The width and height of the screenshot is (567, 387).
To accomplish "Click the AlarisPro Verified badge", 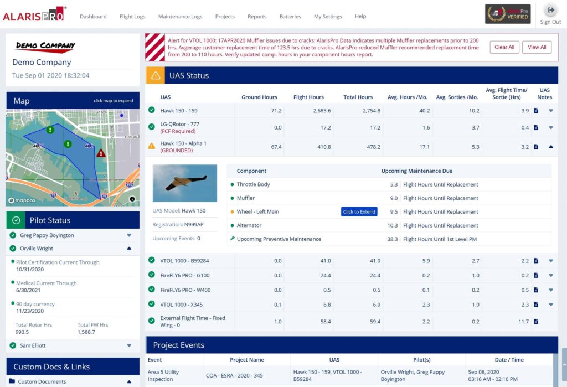I will pyautogui.click(x=506, y=13).
